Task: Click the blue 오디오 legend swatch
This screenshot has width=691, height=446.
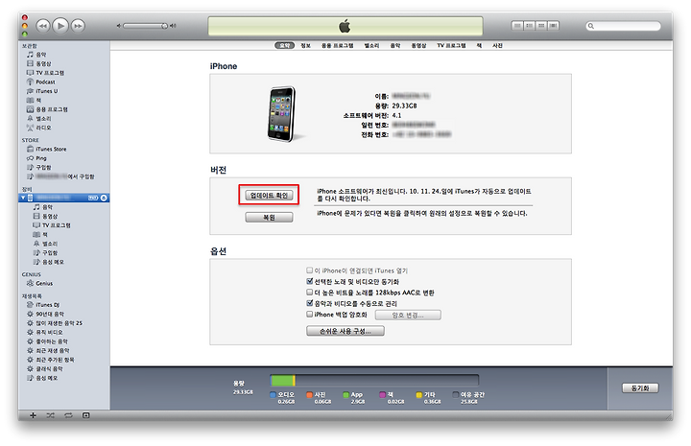Action: [x=273, y=395]
